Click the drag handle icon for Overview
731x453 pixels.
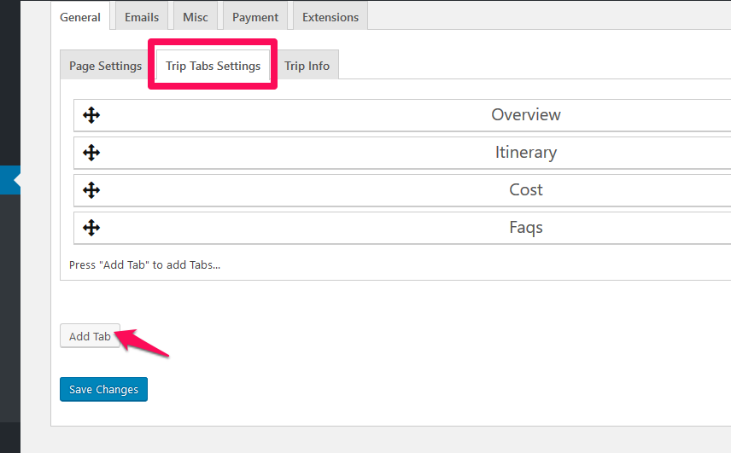tap(91, 115)
